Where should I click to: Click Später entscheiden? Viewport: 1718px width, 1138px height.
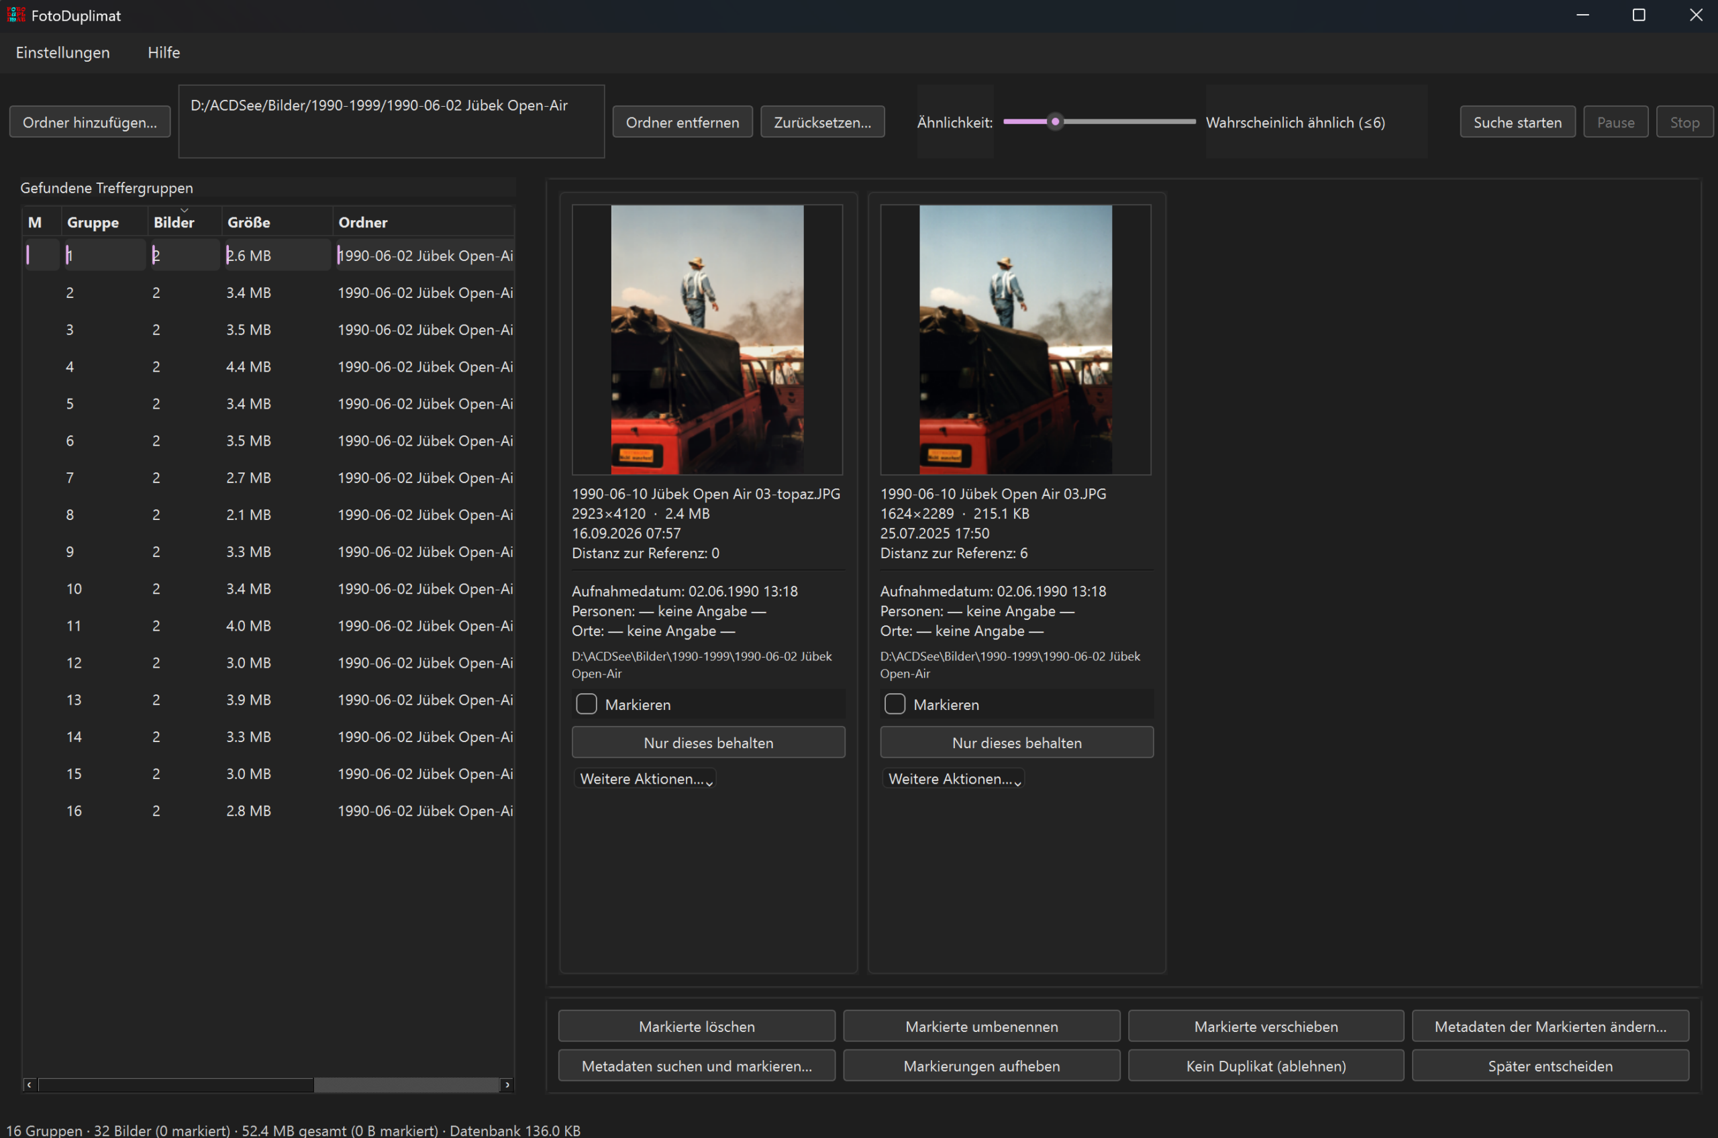[1550, 1066]
